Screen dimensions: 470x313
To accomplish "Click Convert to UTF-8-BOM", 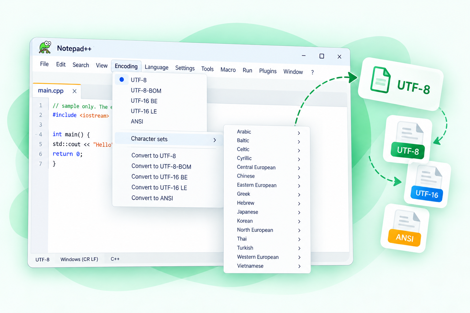I will pos(161,166).
